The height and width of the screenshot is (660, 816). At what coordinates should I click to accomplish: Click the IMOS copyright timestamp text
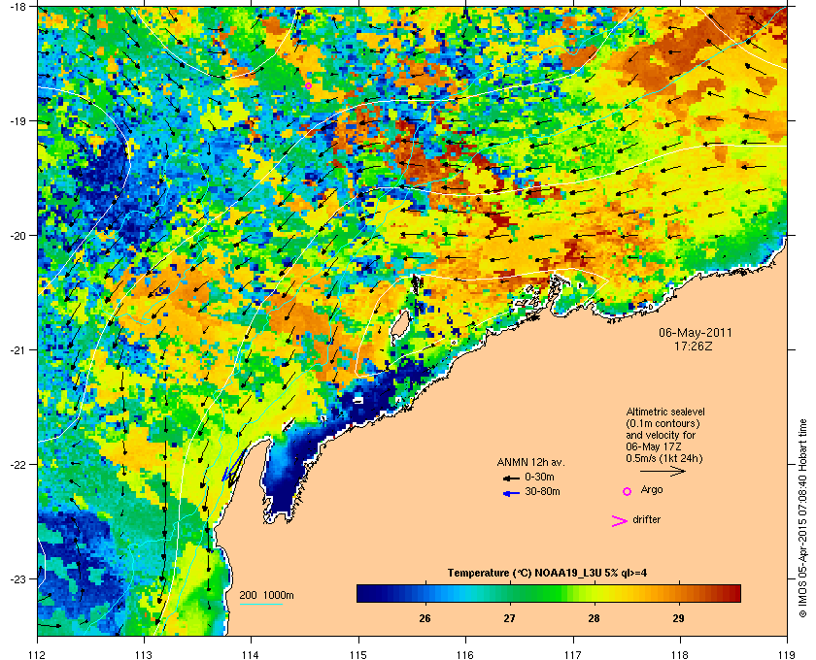coord(802,519)
